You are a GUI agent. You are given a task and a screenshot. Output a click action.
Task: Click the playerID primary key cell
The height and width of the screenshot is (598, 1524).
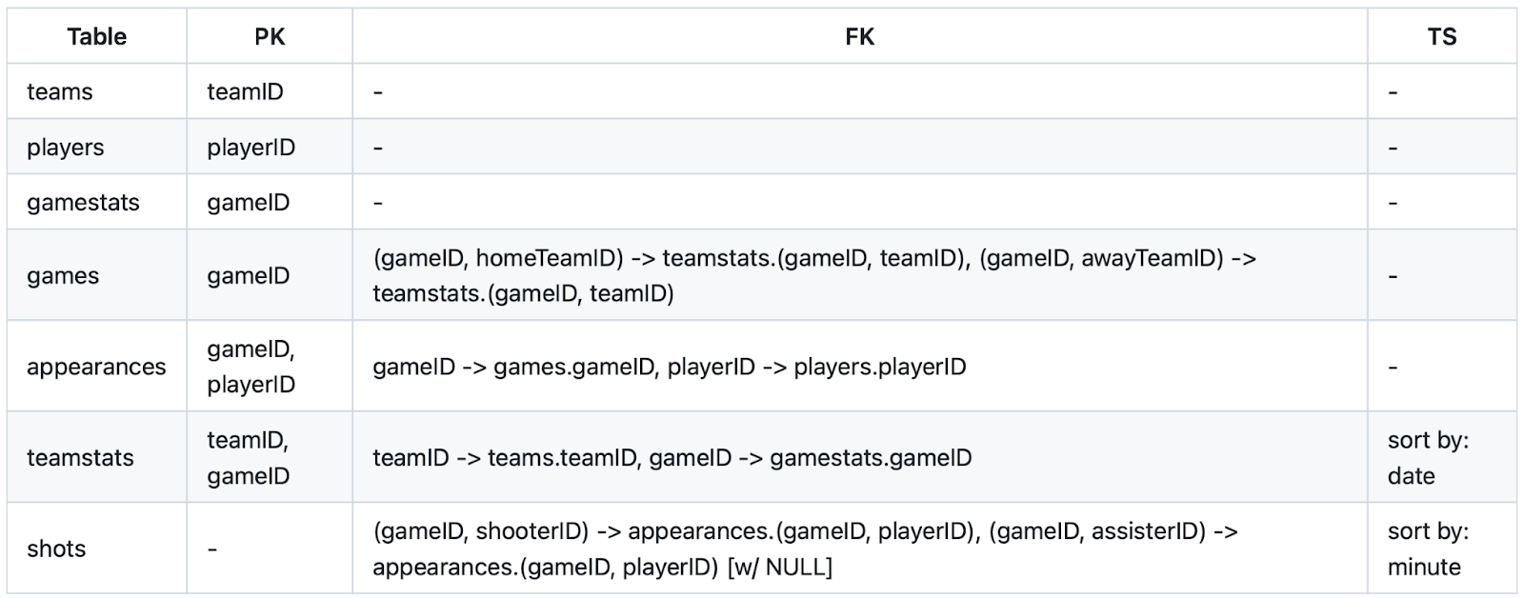251,148
